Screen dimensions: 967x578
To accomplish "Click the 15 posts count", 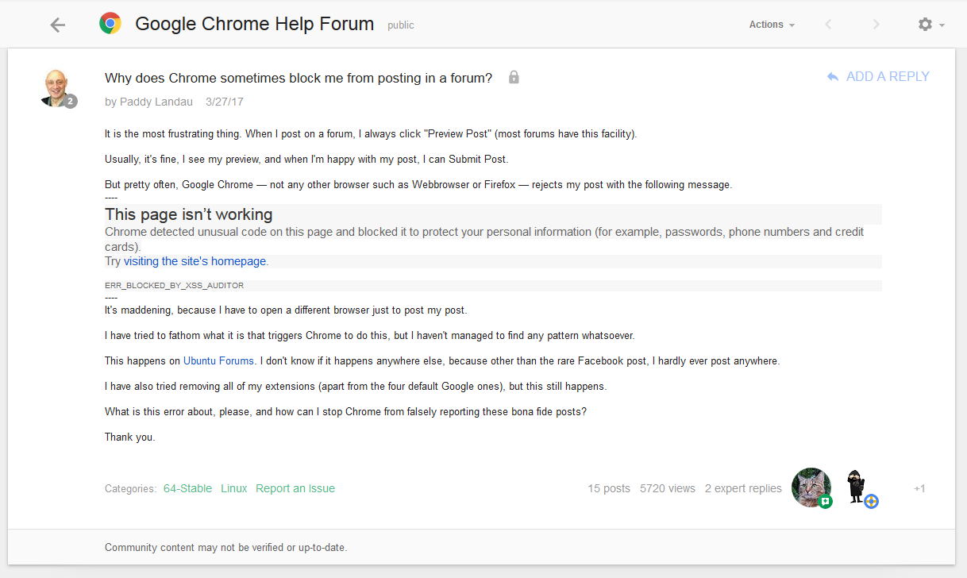I will (x=609, y=488).
